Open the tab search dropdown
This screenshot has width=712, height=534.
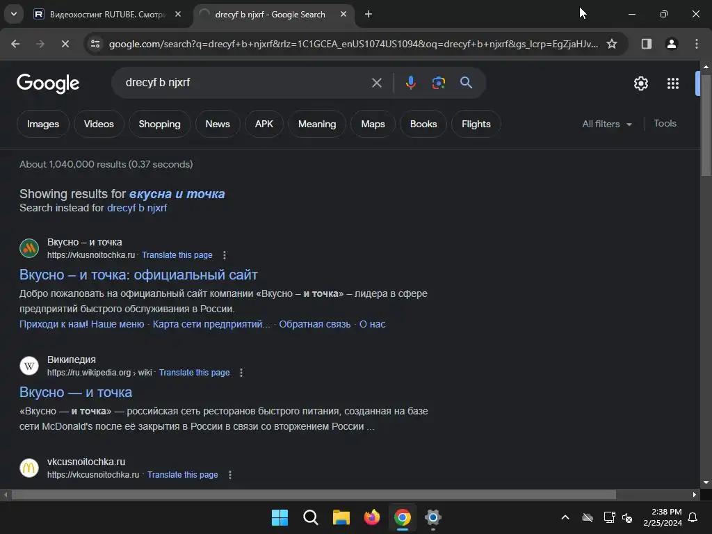click(14, 14)
